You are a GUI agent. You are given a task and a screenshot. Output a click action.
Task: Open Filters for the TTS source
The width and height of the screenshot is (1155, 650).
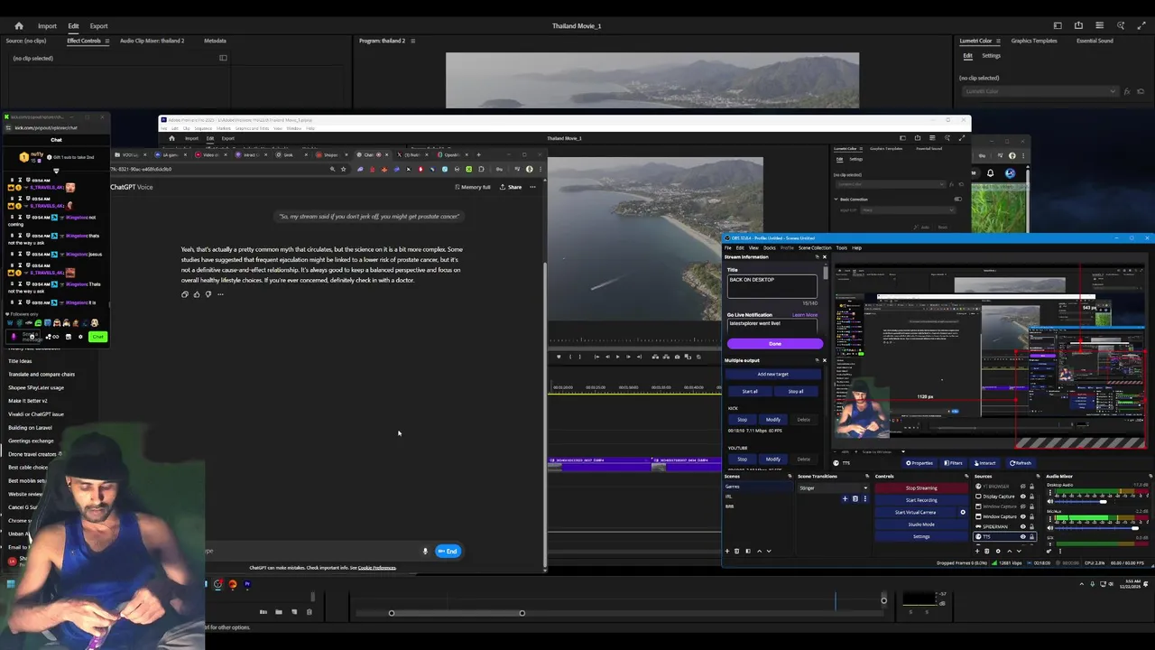(x=954, y=463)
